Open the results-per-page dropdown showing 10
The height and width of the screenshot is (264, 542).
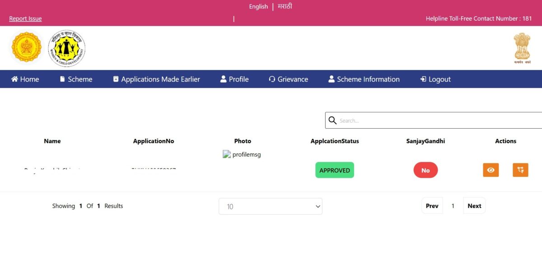pyautogui.click(x=270, y=206)
